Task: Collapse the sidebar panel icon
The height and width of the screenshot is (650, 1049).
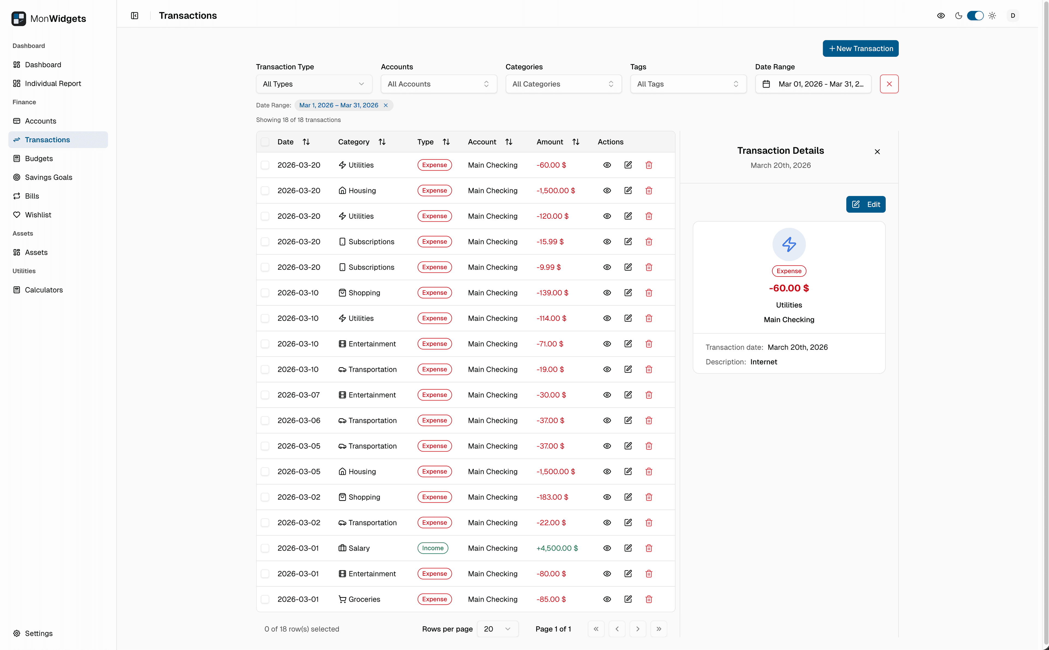Action: [135, 16]
